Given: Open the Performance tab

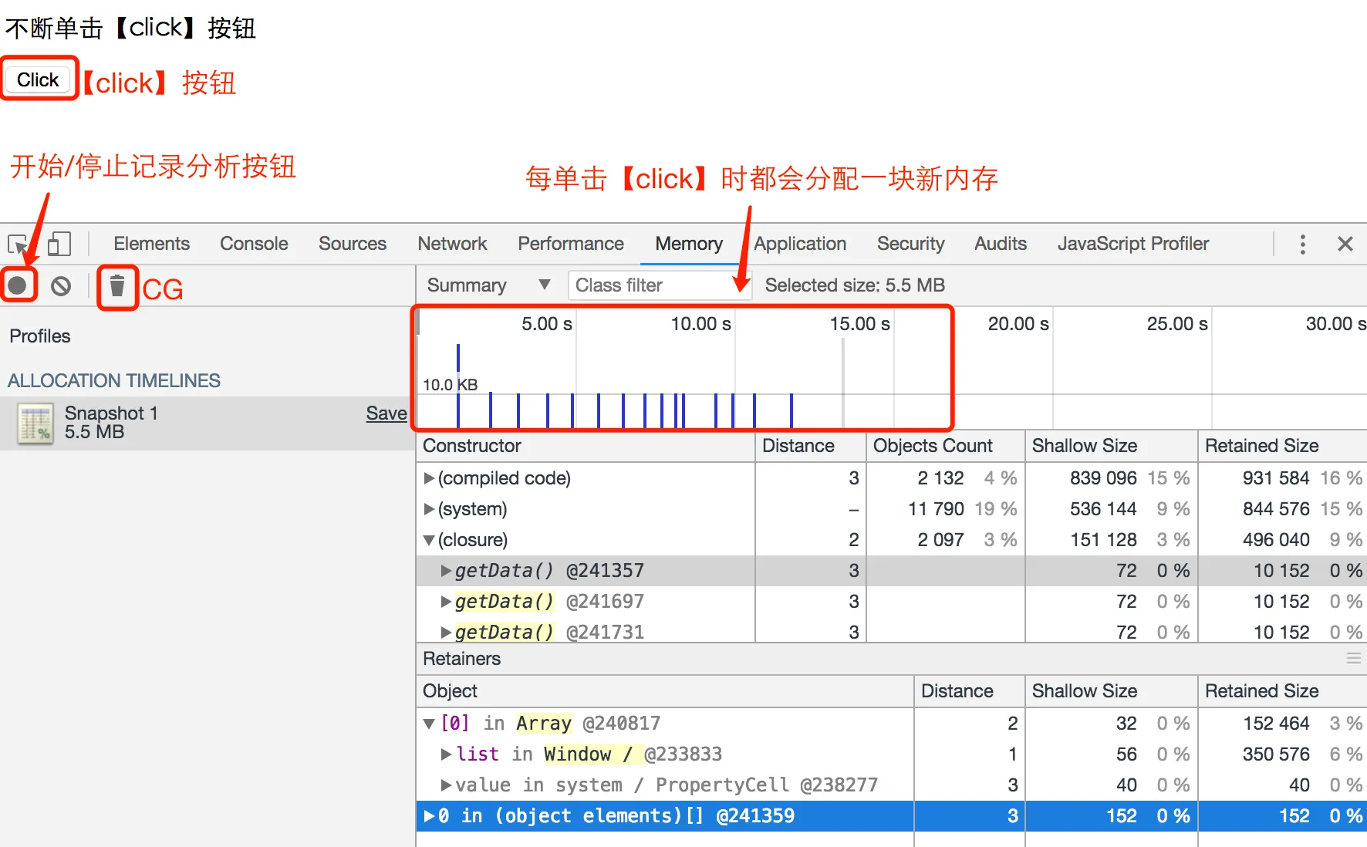Looking at the screenshot, I should point(571,244).
